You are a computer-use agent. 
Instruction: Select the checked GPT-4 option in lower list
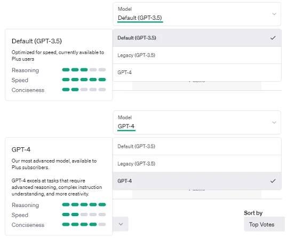(x=197, y=181)
